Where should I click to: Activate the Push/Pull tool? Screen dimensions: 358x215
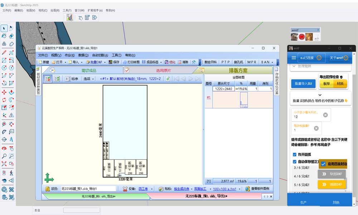point(11,92)
